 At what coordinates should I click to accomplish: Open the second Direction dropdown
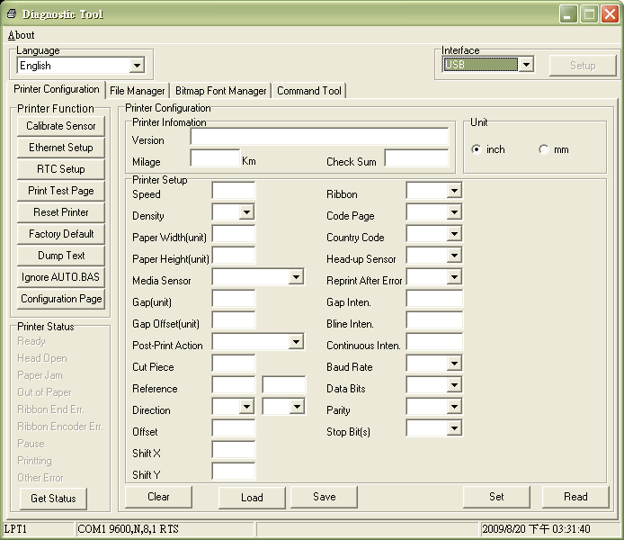click(x=297, y=407)
